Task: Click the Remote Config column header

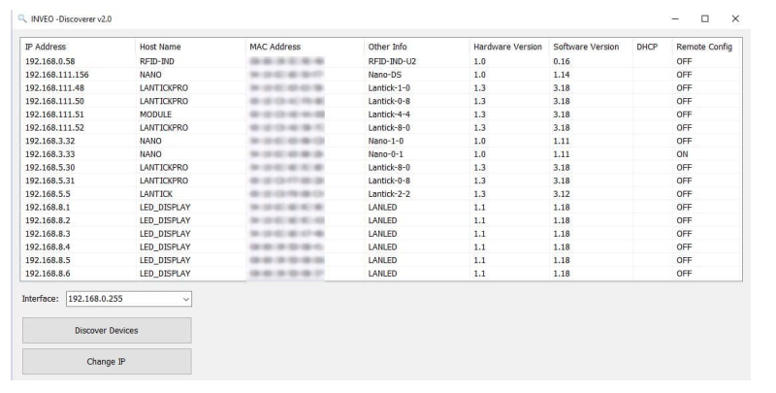Action: (704, 47)
